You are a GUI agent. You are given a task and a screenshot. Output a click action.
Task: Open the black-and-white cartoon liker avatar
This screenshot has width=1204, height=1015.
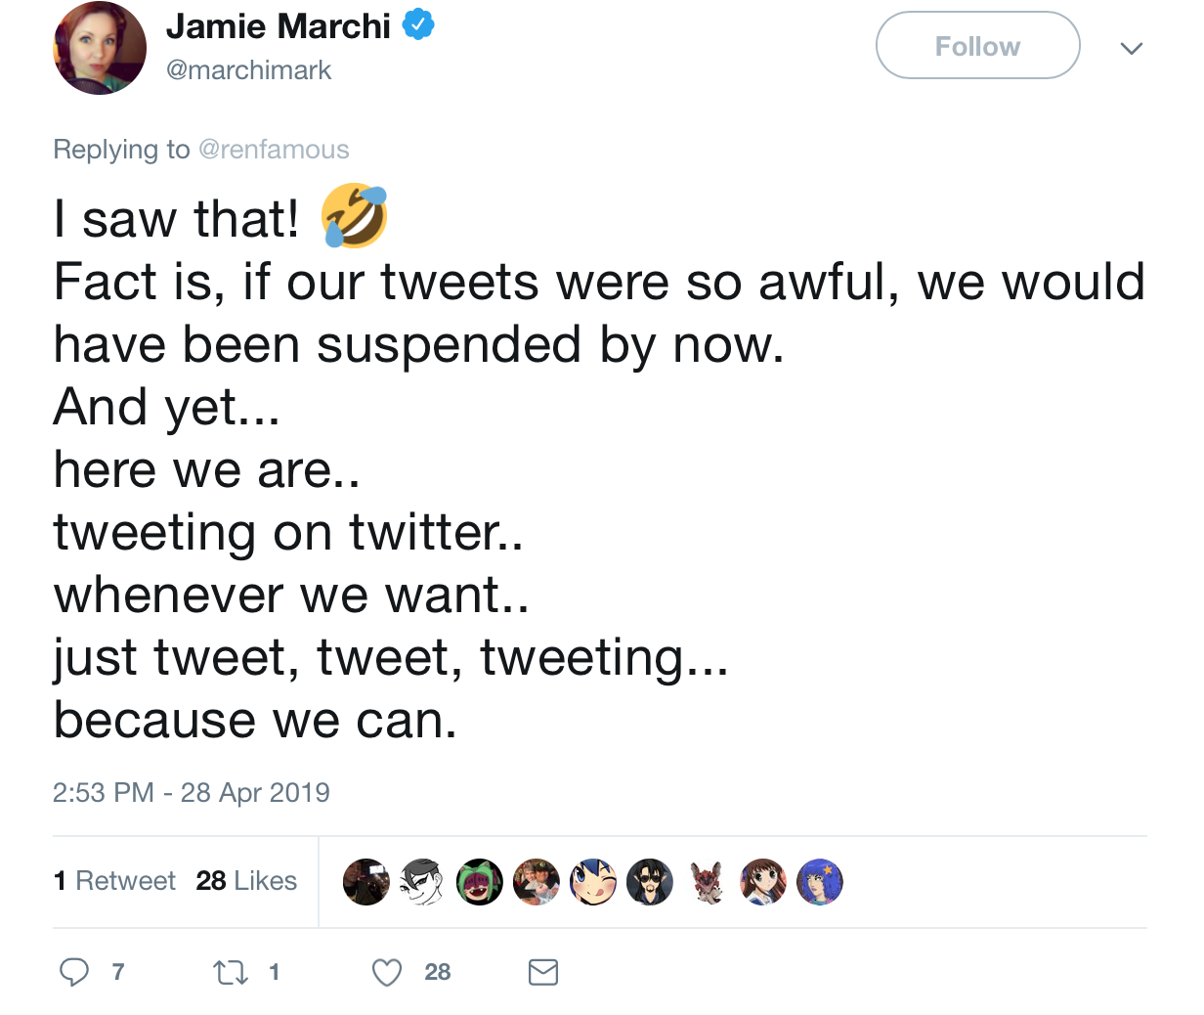pyautogui.click(x=423, y=882)
